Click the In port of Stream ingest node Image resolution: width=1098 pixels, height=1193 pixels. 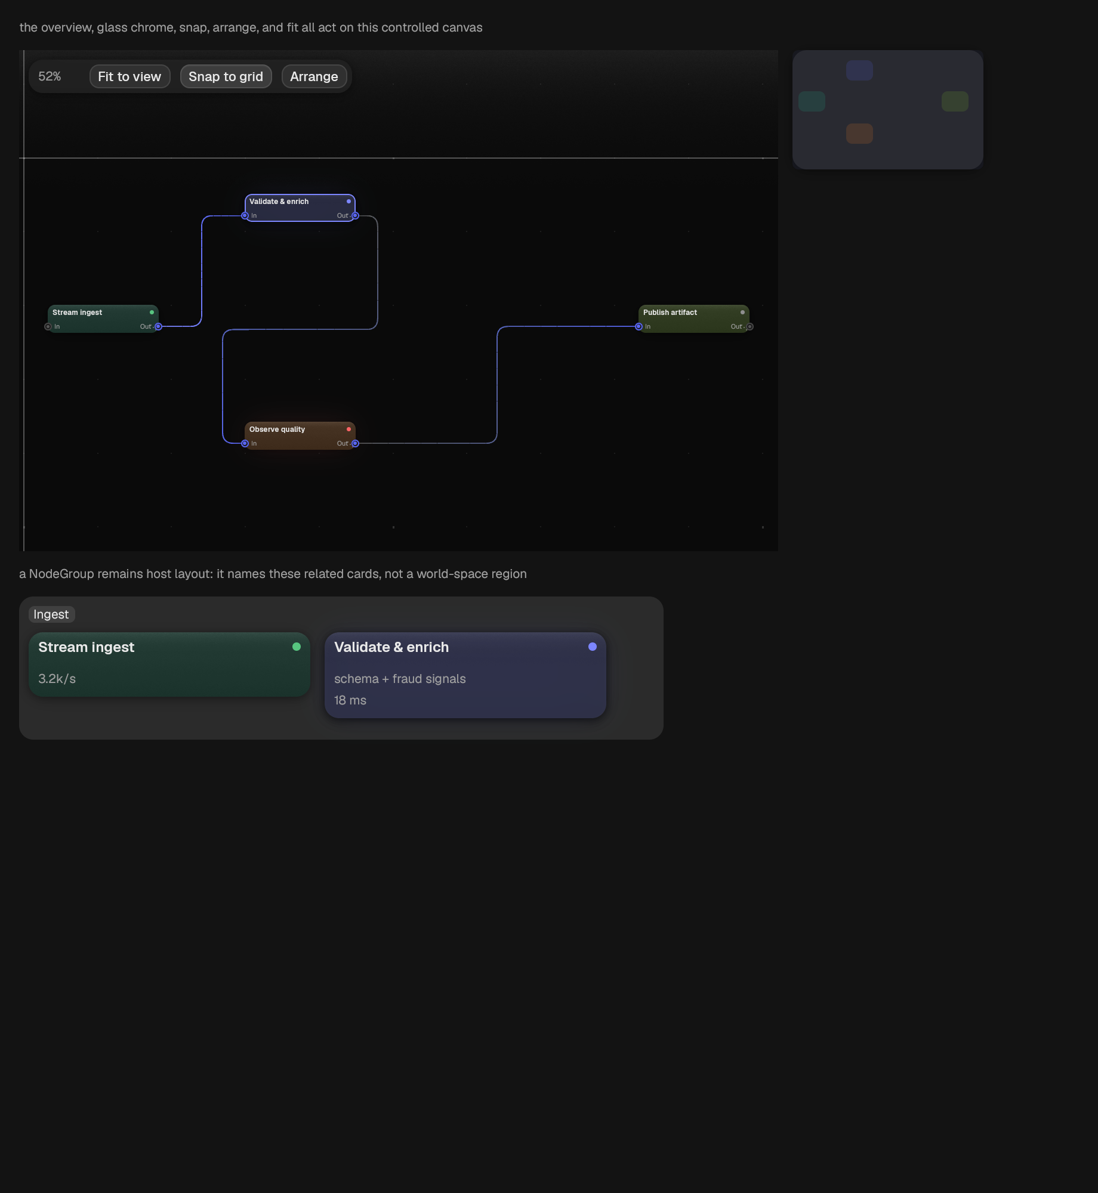pyautogui.click(x=48, y=326)
